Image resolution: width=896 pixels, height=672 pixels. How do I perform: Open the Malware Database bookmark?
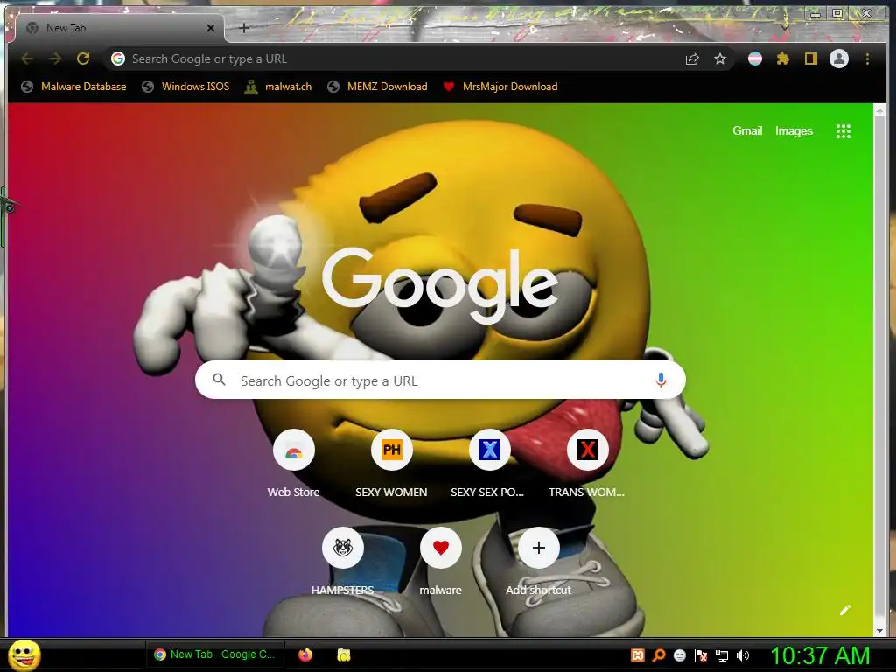[x=73, y=87]
